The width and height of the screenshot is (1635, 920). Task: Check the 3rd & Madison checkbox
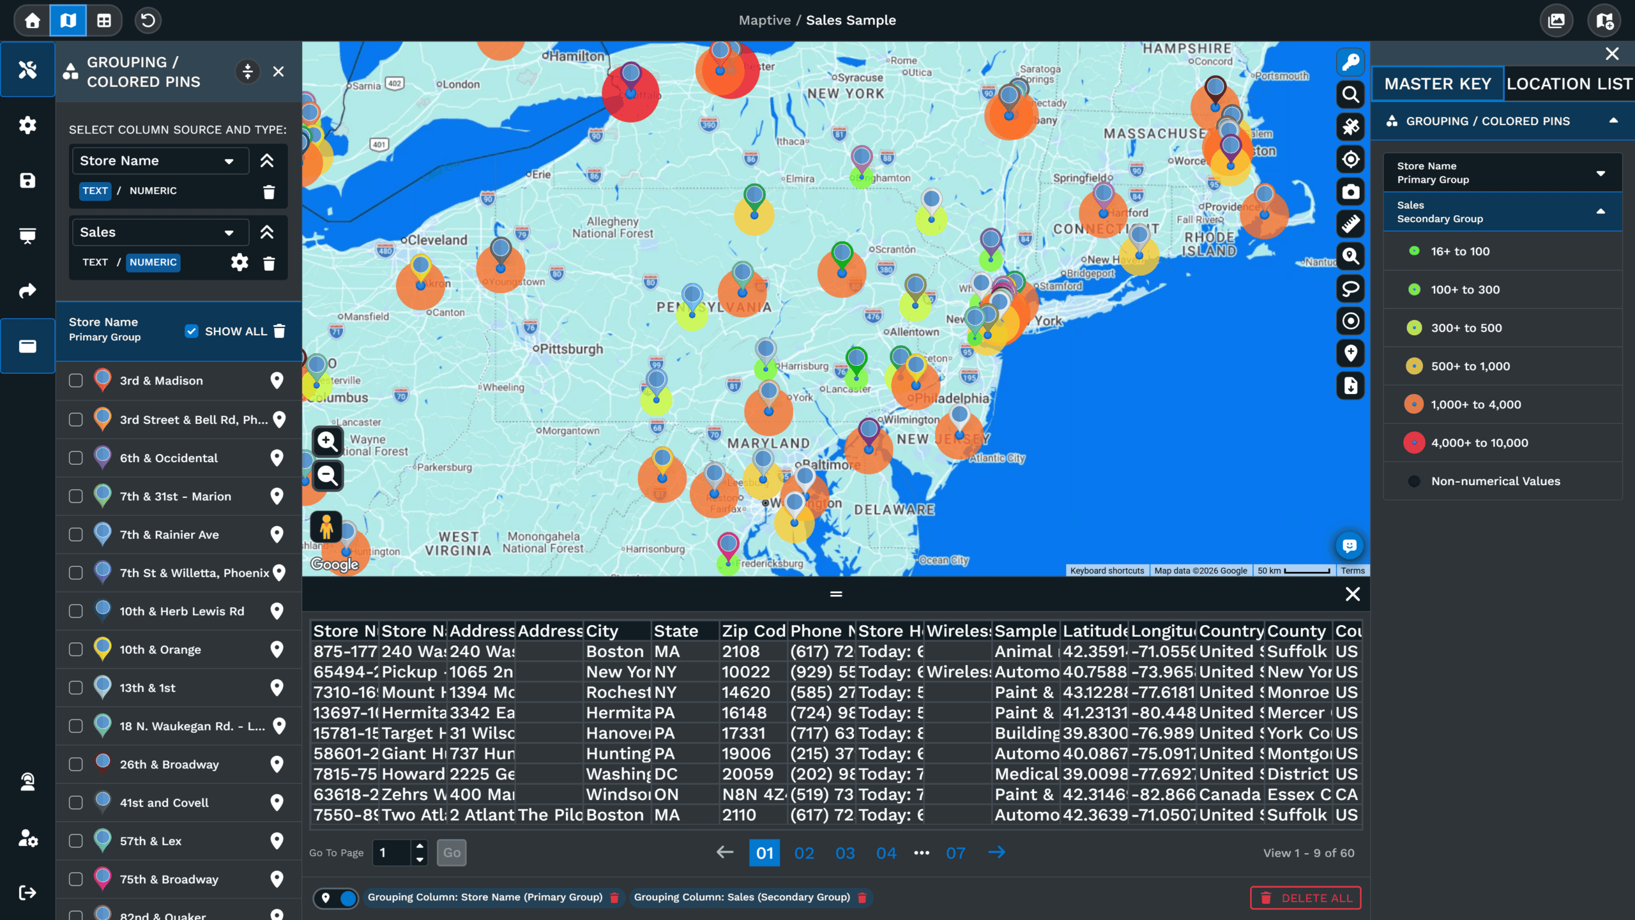pos(76,381)
